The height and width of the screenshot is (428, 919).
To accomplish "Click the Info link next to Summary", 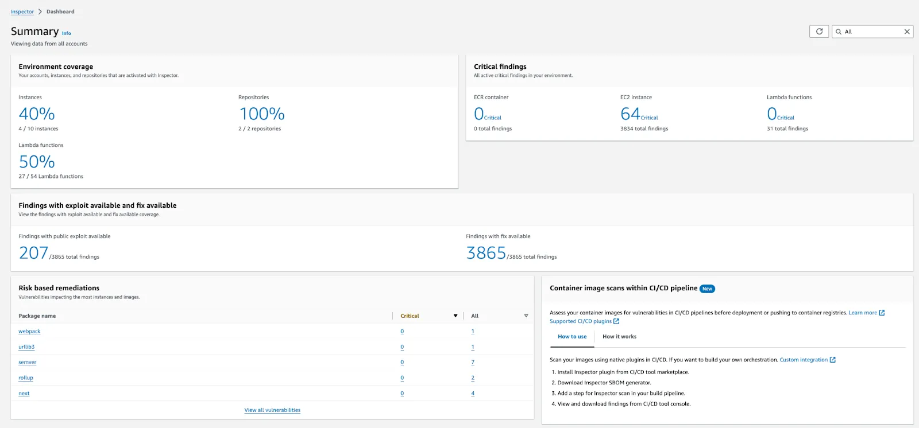I will [x=67, y=33].
